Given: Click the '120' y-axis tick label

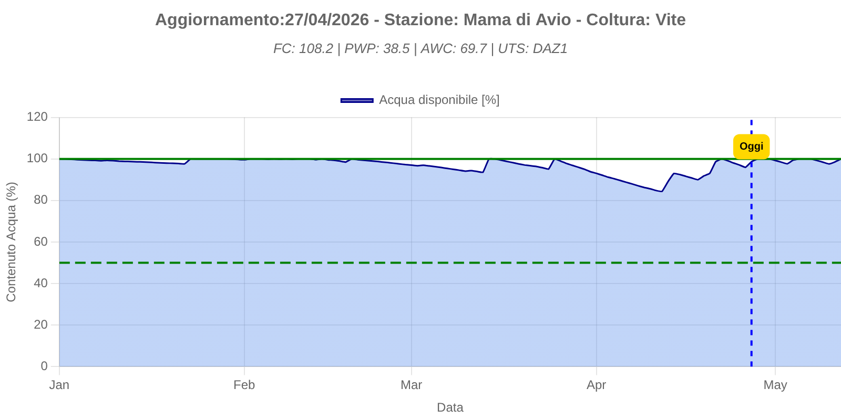Looking at the screenshot, I should click(x=37, y=117).
